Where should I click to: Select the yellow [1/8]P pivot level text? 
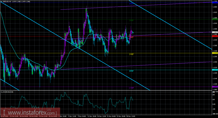click(x=131, y=54)
